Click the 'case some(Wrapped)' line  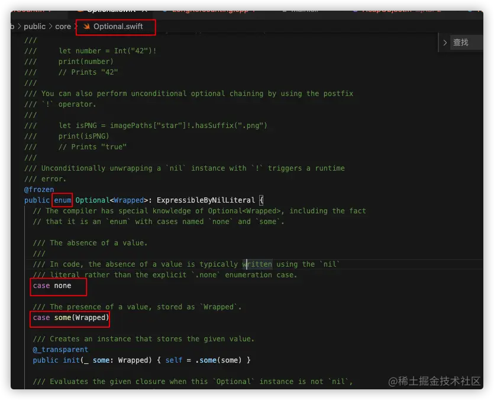[71, 318]
